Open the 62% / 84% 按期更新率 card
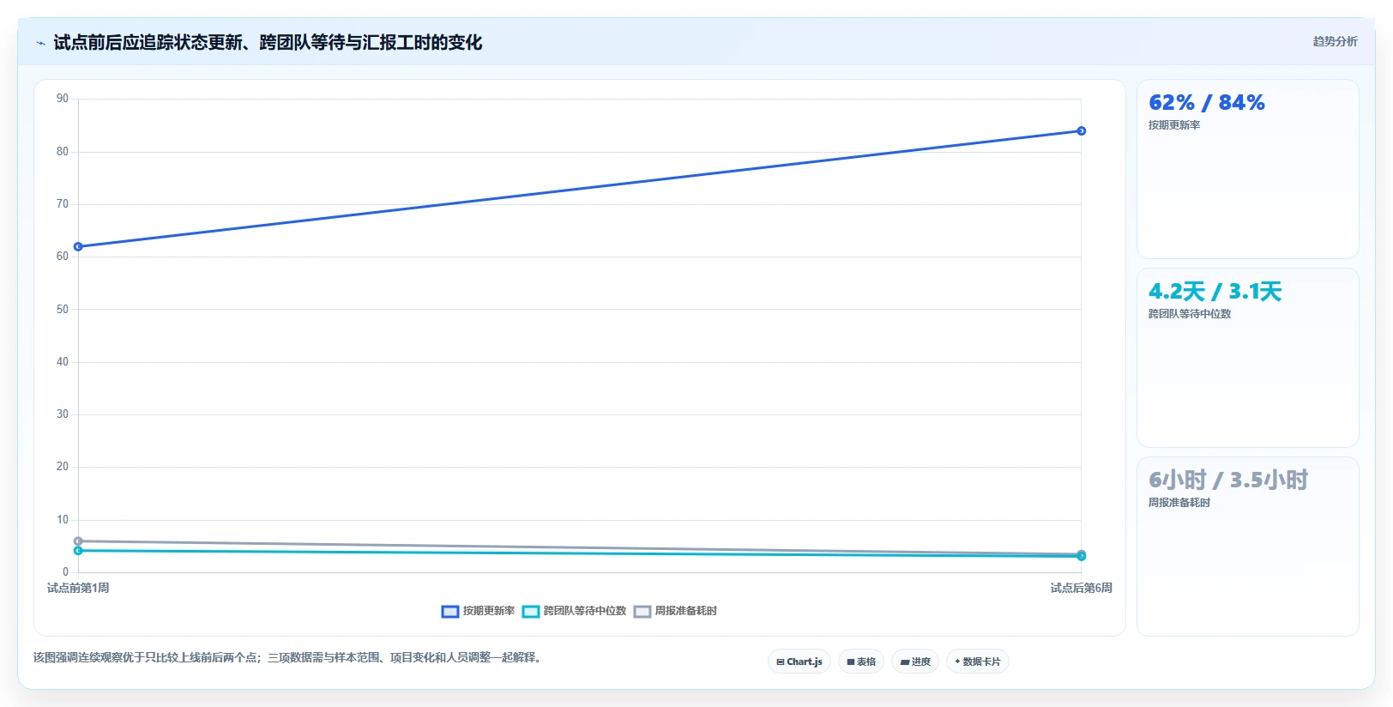 [x=1248, y=169]
